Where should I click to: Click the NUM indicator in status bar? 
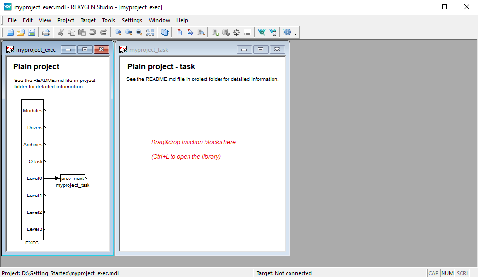point(447,273)
